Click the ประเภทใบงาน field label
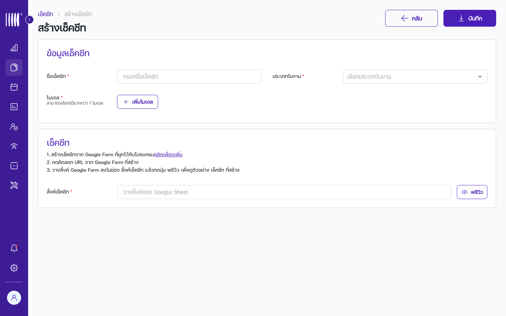This screenshot has height=316, width=506. tap(287, 76)
